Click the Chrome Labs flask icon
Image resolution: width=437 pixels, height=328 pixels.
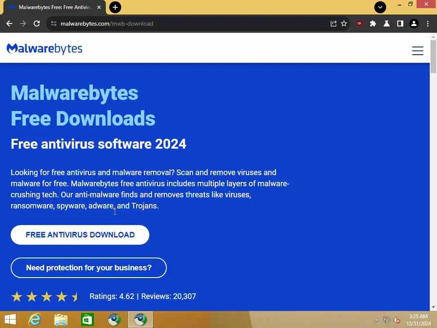[387, 24]
